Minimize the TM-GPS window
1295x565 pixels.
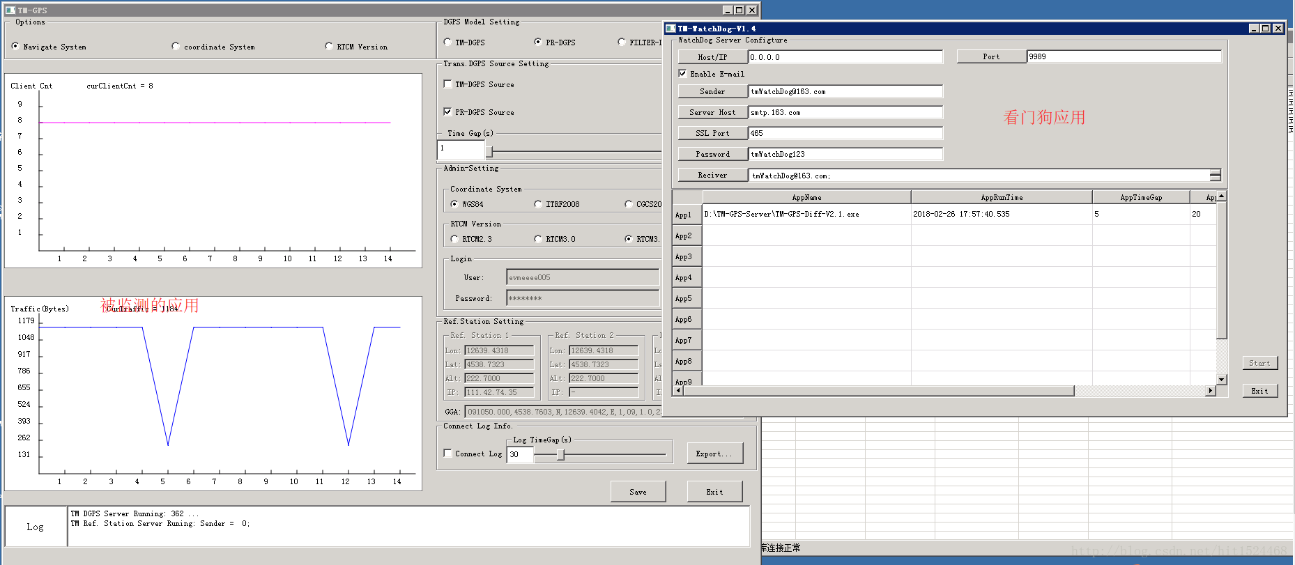click(x=728, y=10)
